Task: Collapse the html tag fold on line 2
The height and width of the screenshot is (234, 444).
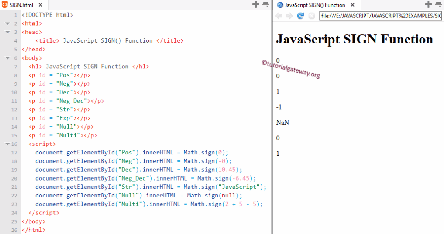Action: [7, 23]
